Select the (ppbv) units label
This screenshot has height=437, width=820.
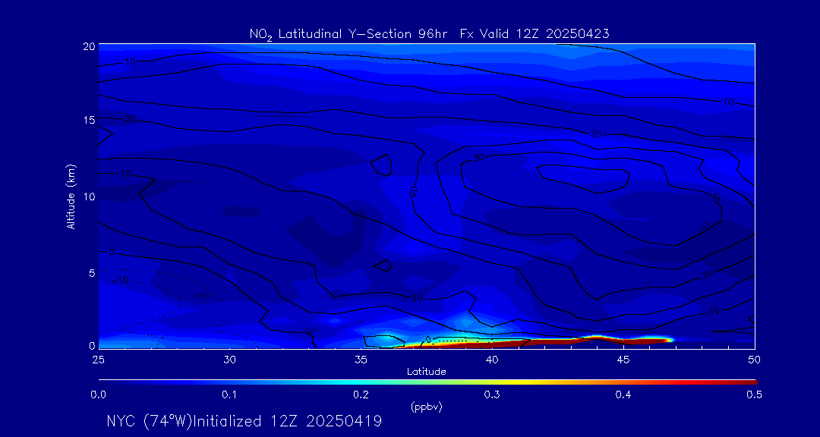tap(427, 407)
